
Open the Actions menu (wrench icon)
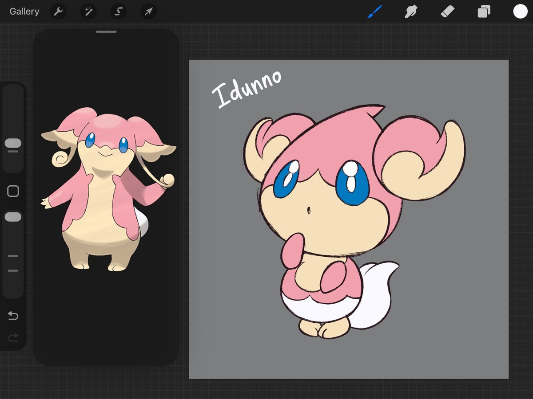pyautogui.click(x=58, y=12)
